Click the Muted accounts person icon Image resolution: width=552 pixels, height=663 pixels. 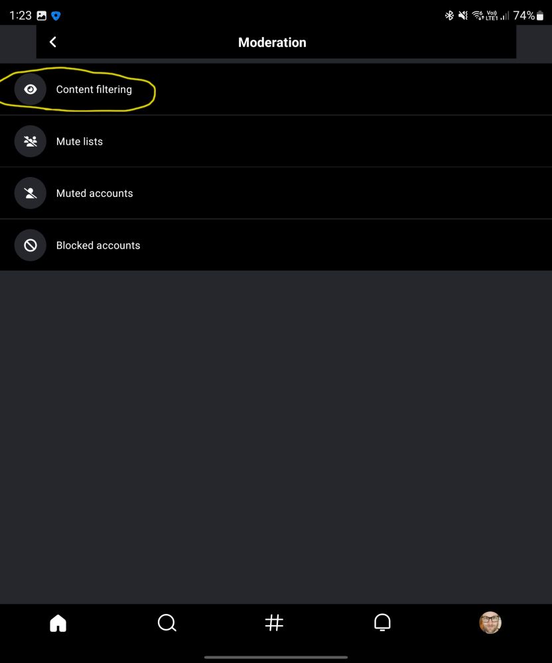[30, 193]
